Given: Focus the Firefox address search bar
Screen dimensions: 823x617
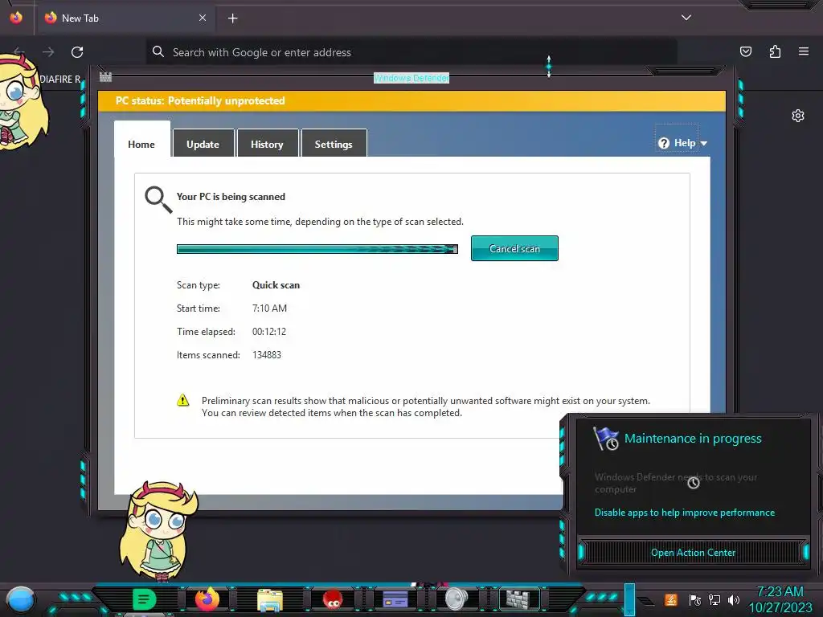Looking at the screenshot, I should [x=411, y=52].
